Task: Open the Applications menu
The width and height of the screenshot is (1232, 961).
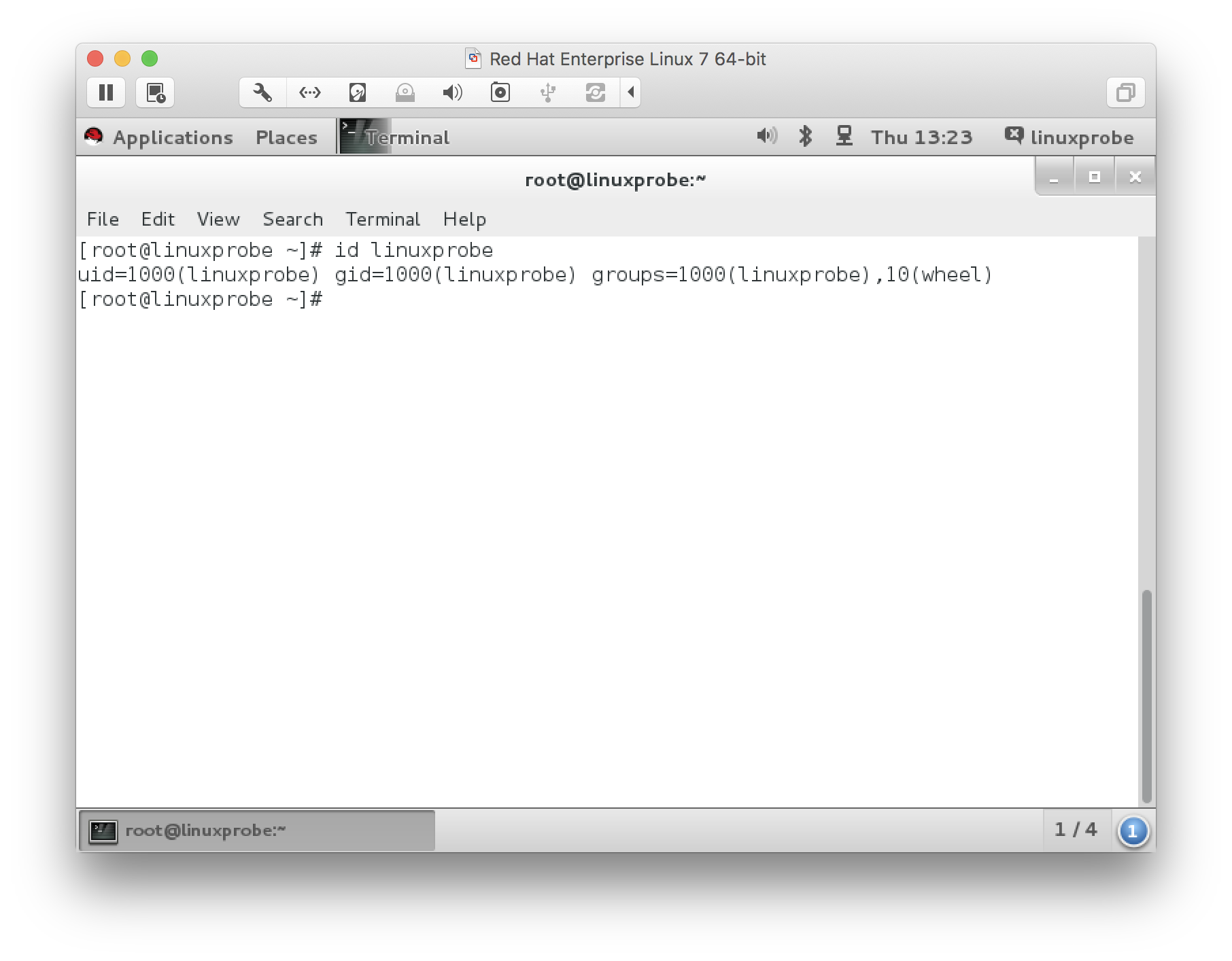Action: pyautogui.click(x=173, y=137)
